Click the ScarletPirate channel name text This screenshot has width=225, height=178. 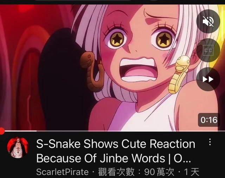pos(63,172)
